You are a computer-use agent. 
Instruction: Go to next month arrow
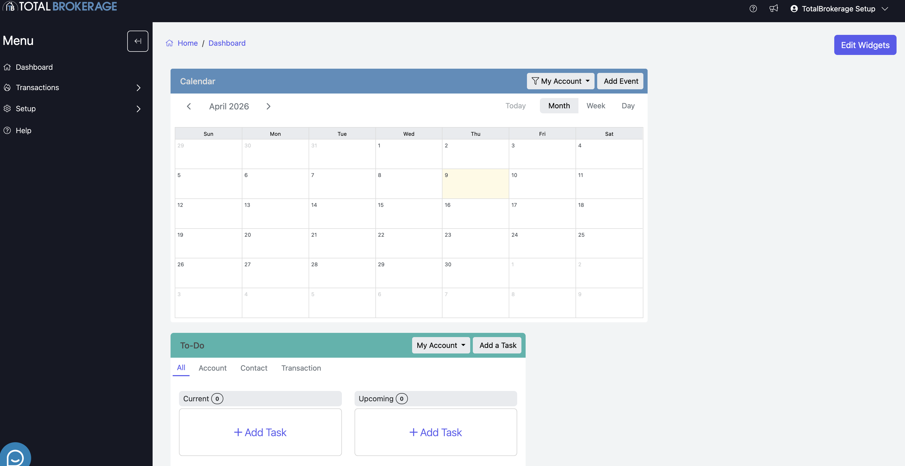click(268, 106)
